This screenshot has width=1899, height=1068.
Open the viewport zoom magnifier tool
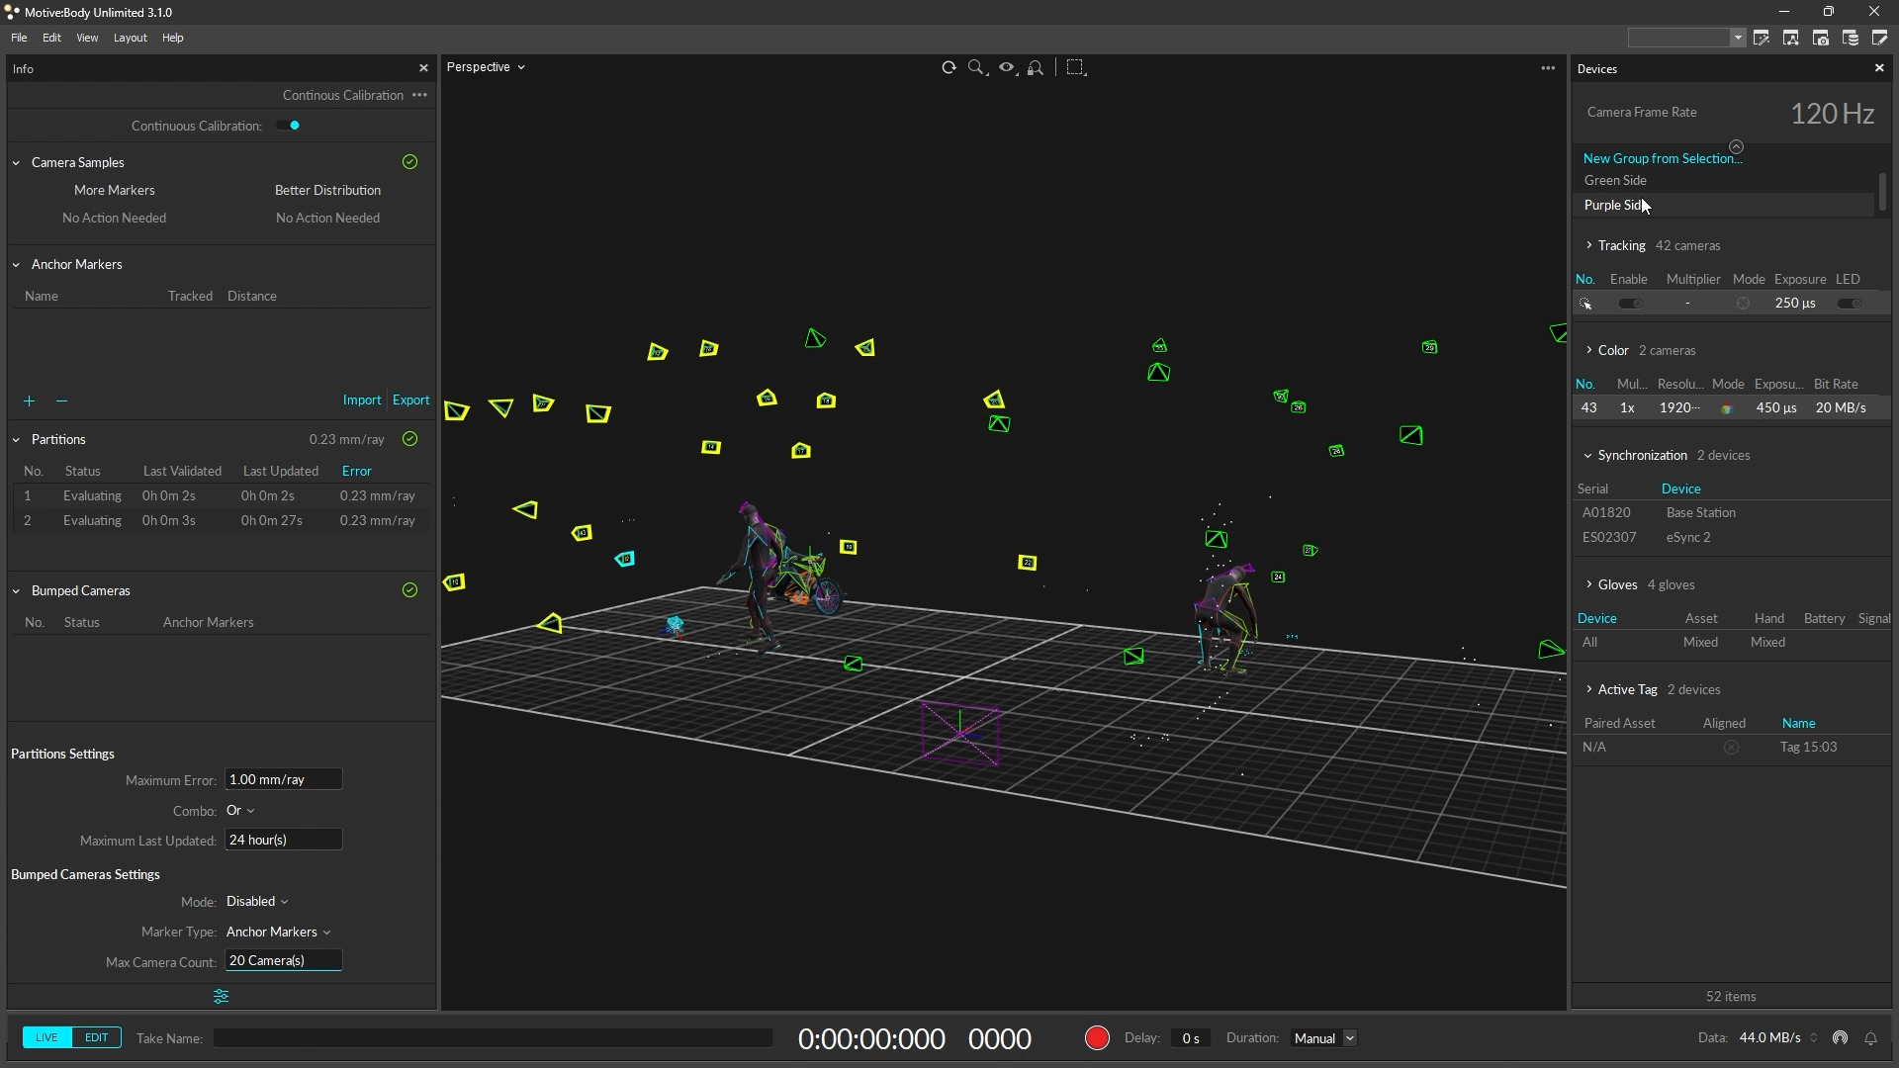click(976, 67)
